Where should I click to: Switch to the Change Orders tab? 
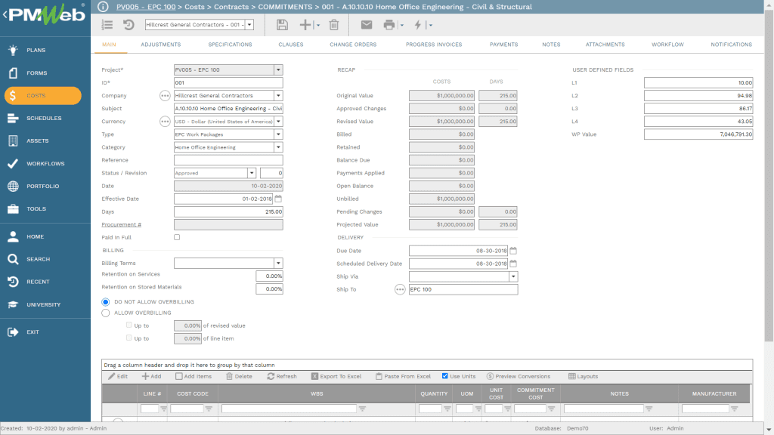point(353,45)
